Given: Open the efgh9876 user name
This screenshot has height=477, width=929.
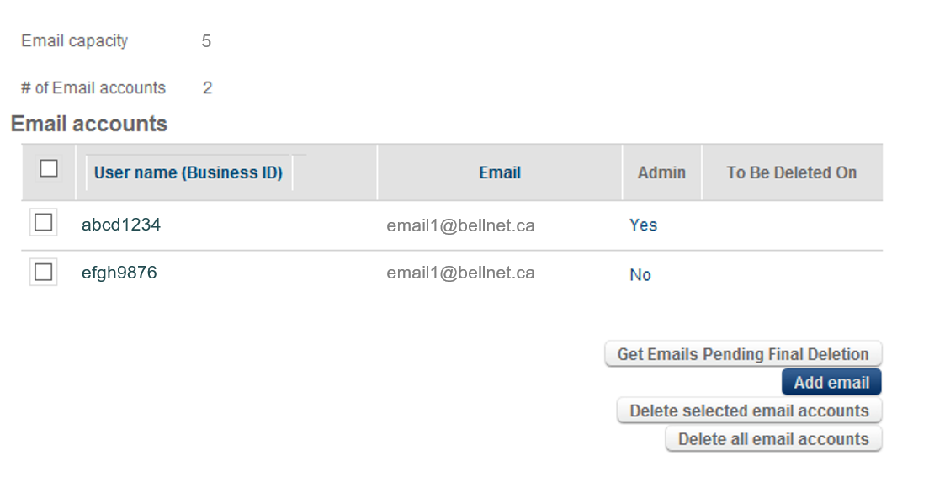Looking at the screenshot, I should pyautogui.click(x=119, y=273).
